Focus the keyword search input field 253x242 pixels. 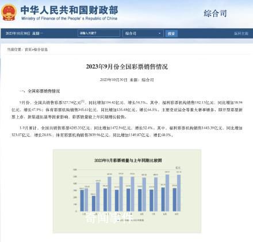click(99, 33)
